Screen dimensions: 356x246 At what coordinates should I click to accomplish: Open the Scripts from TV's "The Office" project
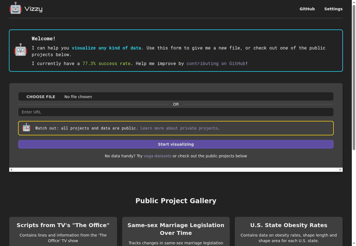pos(63,225)
